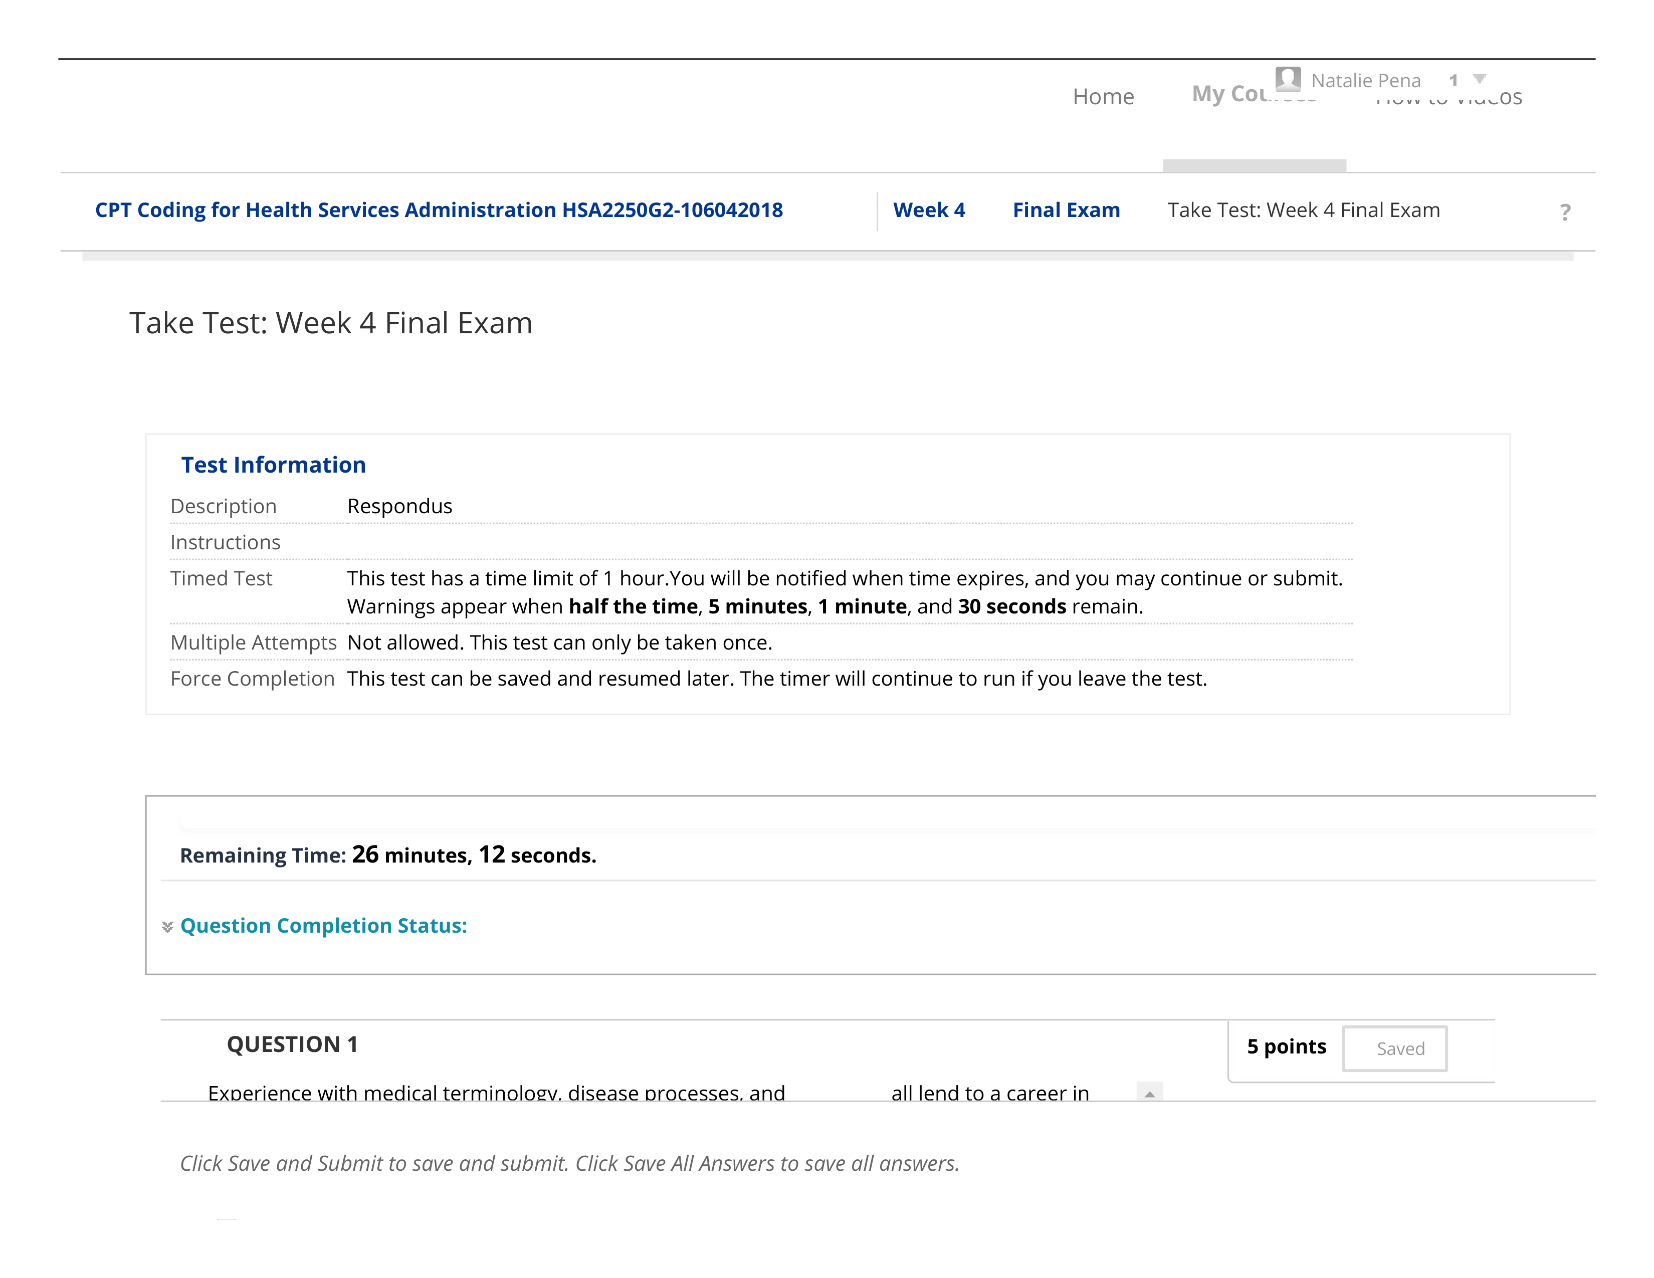This screenshot has height=1278, width=1654.
Task: Navigate to Final Exam breadcrumb
Action: (x=1066, y=209)
